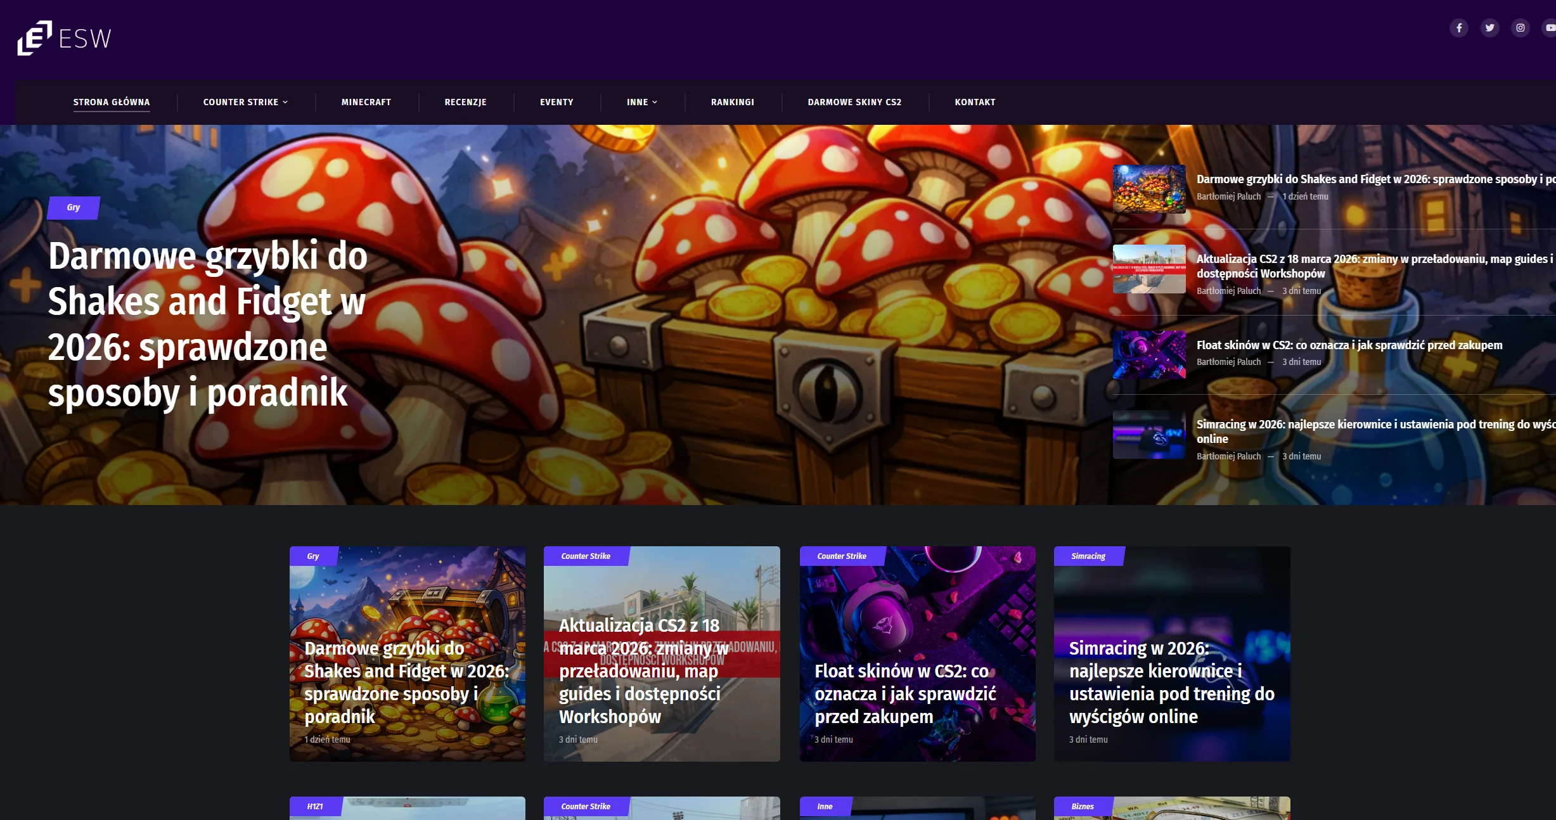
Task: Click '1 dzień temu' beside the sidebar Darmowe grzybki author
Action: pos(1305,196)
